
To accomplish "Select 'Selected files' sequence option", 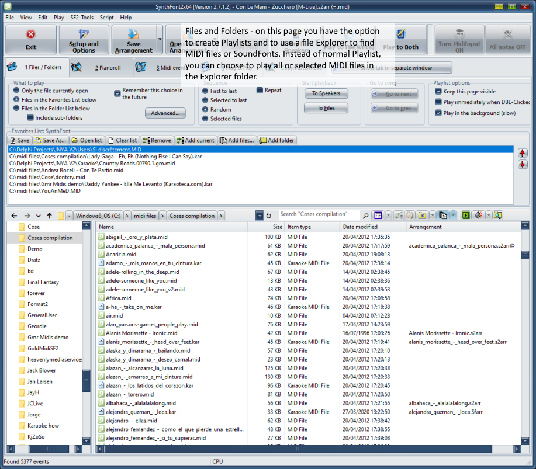I will click(222, 119).
